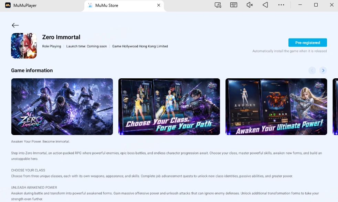Open the three-dots more options menu
The width and height of the screenshot is (338, 202).
point(281,5)
